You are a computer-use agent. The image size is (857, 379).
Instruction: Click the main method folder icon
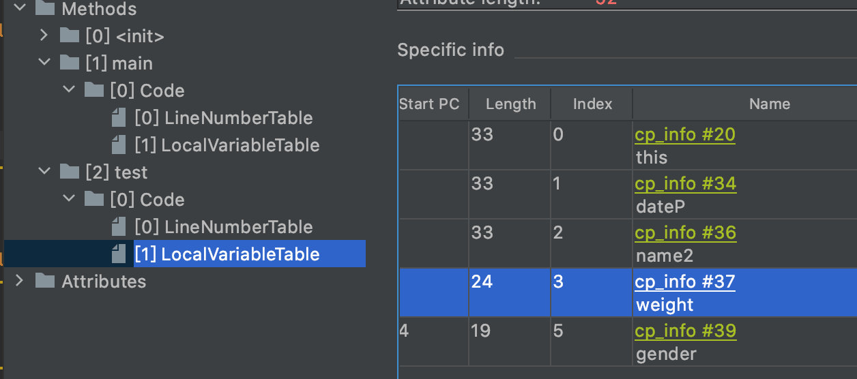tap(70, 63)
